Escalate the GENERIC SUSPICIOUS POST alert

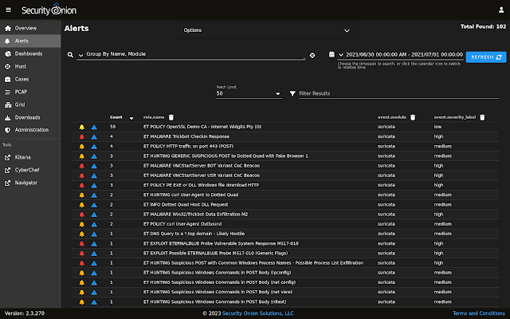[x=94, y=156]
